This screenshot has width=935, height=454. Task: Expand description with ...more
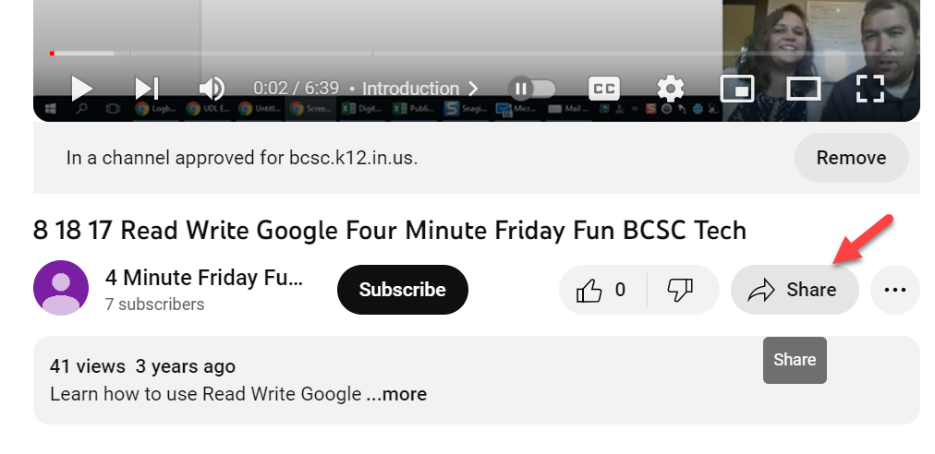pyautogui.click(x=396, y=394)
